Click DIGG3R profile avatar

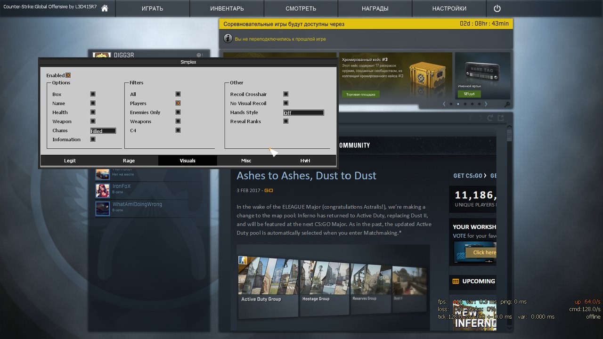(x=102, y=55)
